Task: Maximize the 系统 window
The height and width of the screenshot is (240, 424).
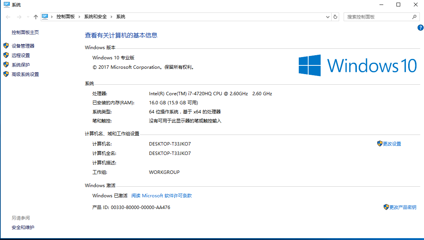Action: coord(398,5)
